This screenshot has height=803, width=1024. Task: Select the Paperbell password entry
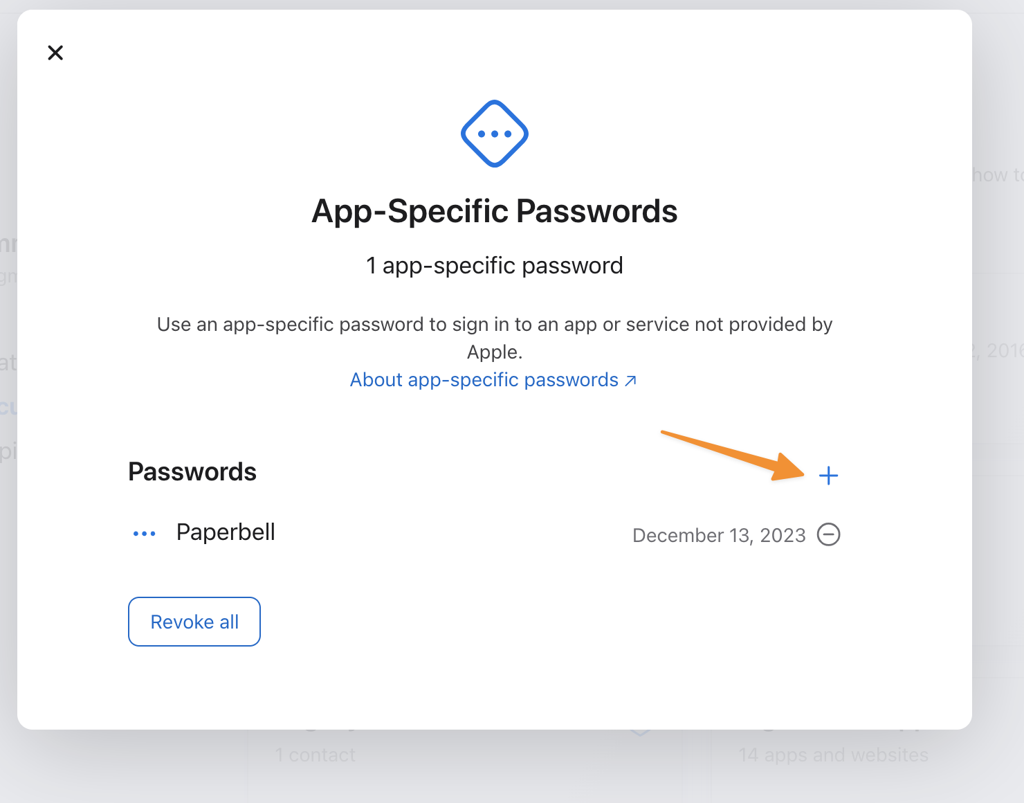pos(226,532)
